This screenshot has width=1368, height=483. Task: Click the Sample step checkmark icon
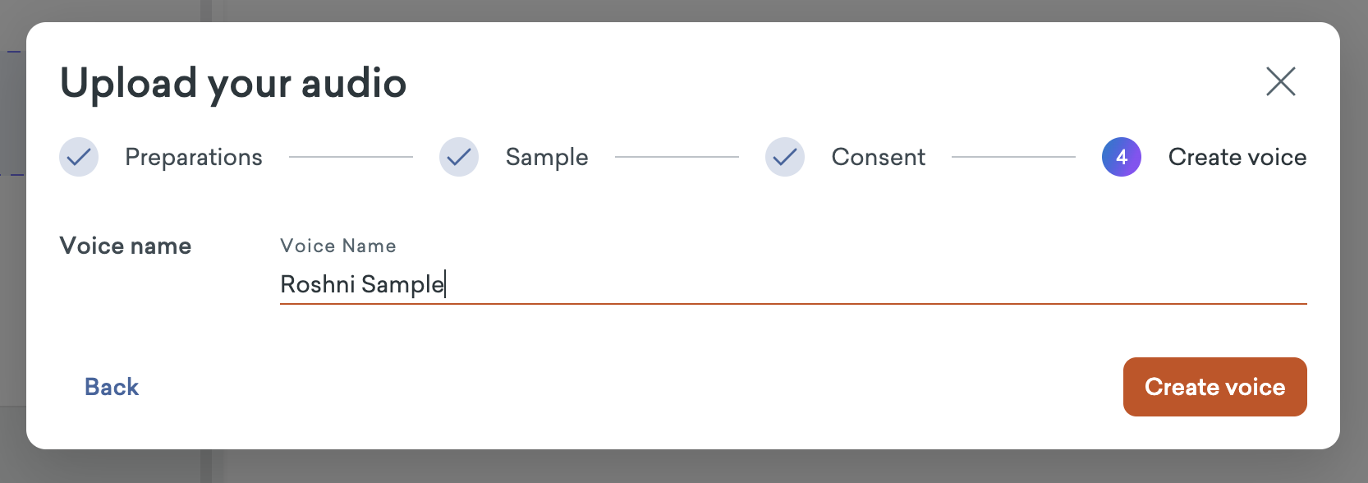pyautogui.click(x=459, y=157)
